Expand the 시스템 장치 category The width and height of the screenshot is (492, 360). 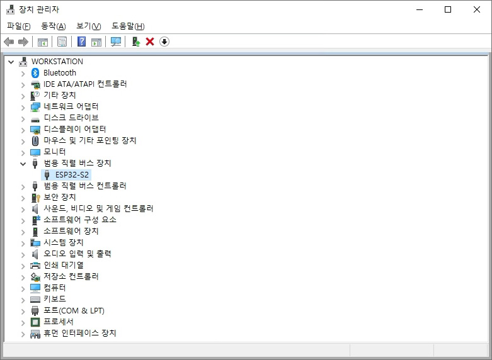point(23,244)
